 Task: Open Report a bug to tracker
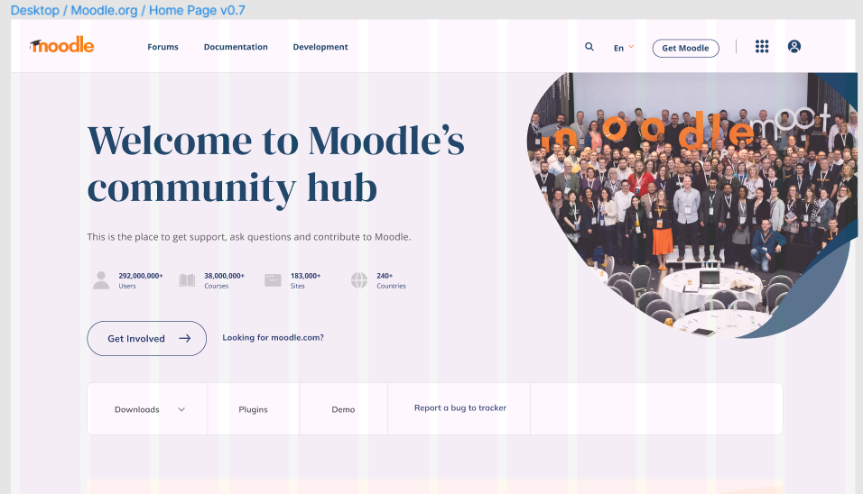click(460, 407)
